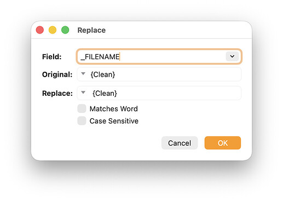The width and height of the screenshot is (283, 201).
Task: Click the Case Sensitive label text
Action: (114, 121)
